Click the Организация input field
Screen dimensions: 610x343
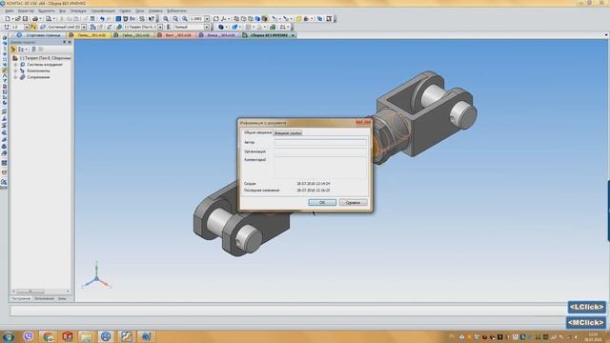coord(320,151)
